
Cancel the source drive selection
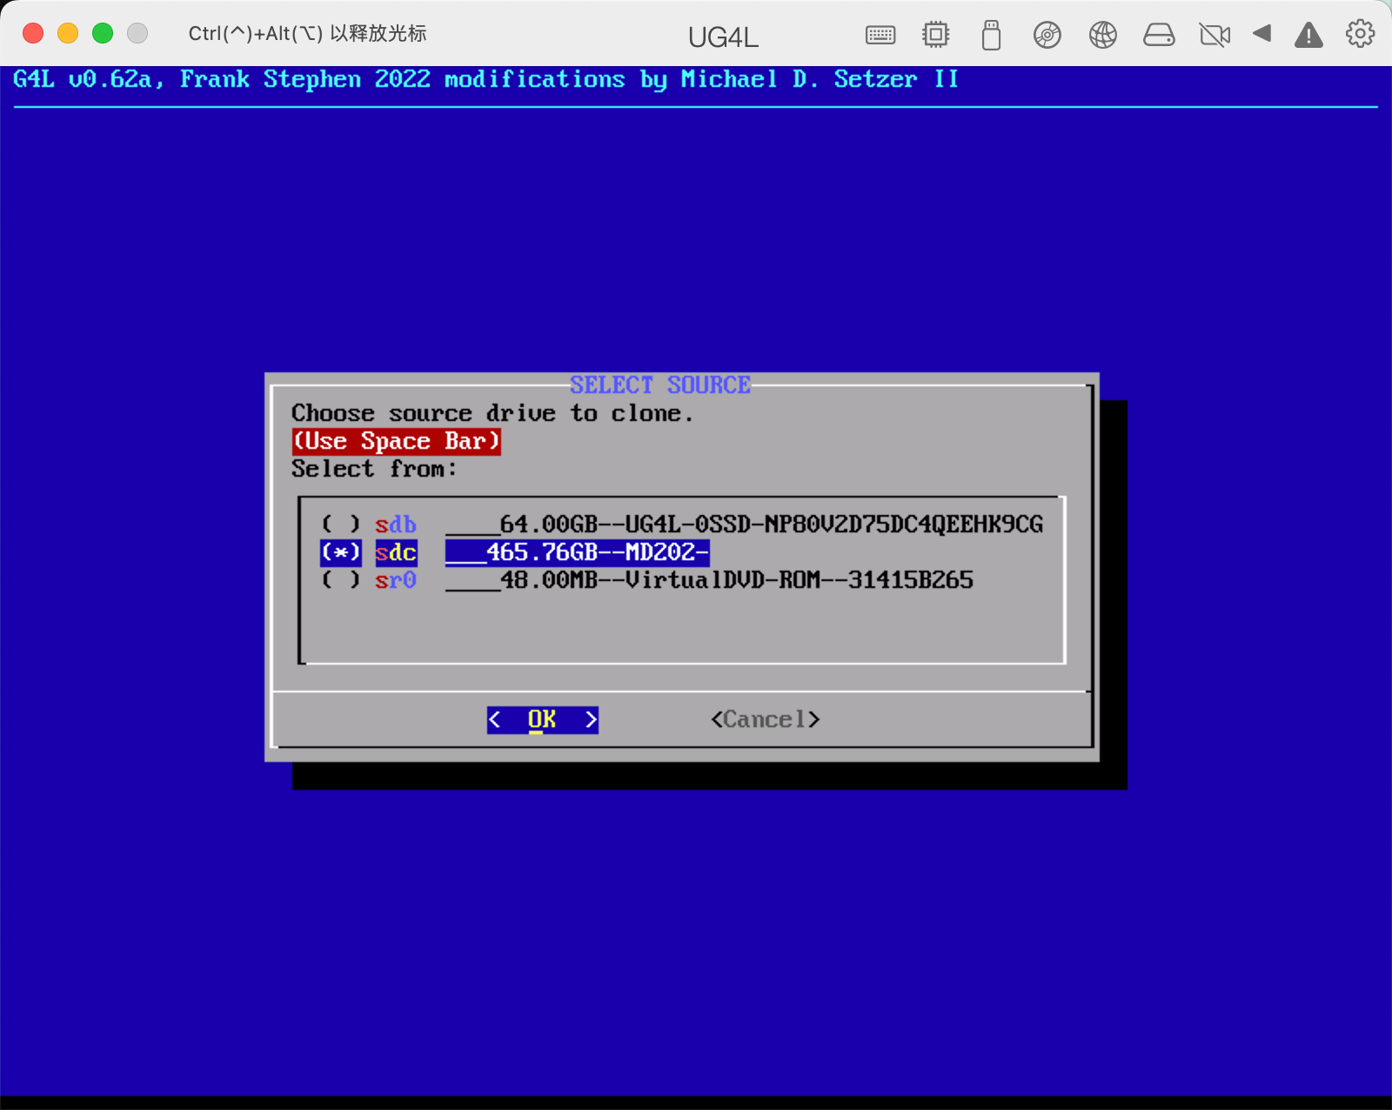point(766,719)
